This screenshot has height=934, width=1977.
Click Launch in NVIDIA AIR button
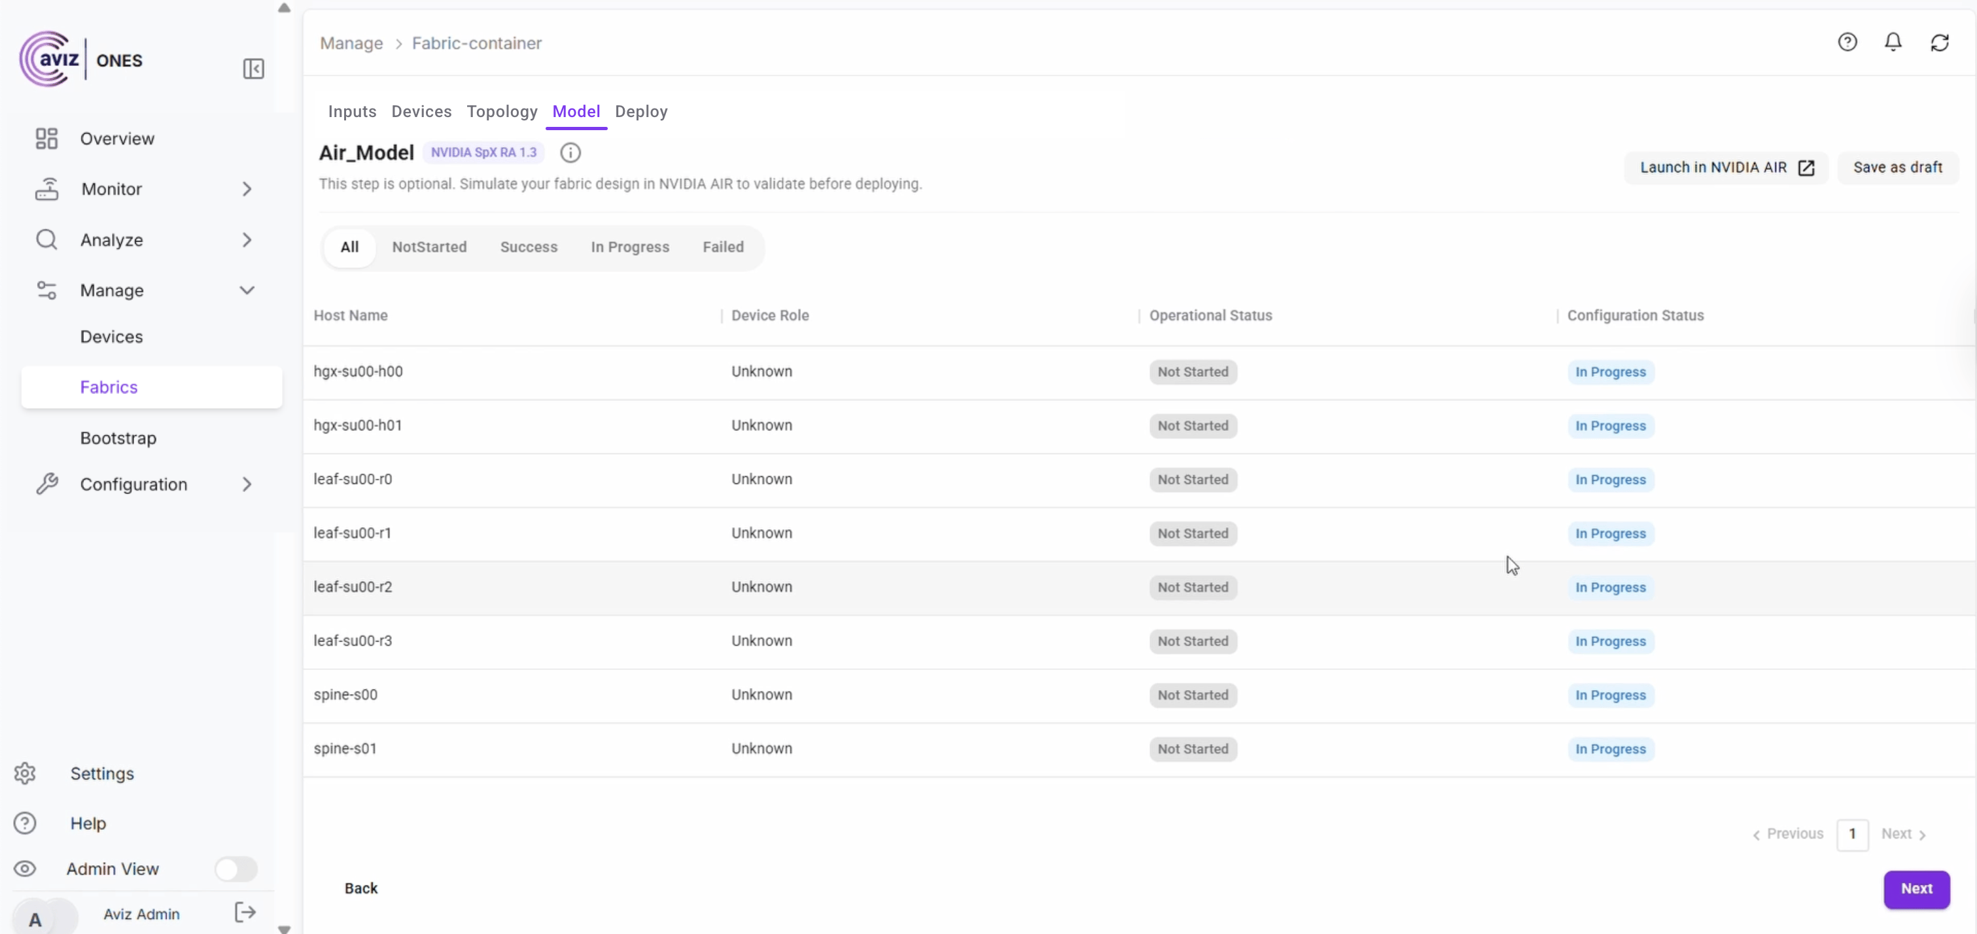(x=1726, y=167)
